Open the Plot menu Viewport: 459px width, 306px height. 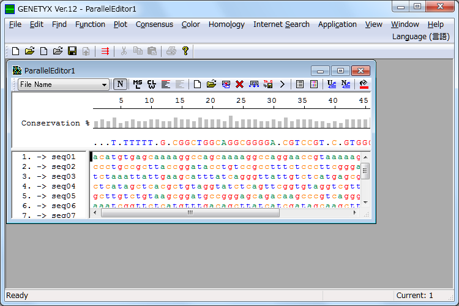point(121,24)
